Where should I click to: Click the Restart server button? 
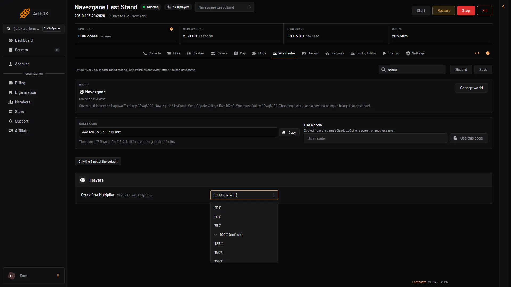point(443,11)
